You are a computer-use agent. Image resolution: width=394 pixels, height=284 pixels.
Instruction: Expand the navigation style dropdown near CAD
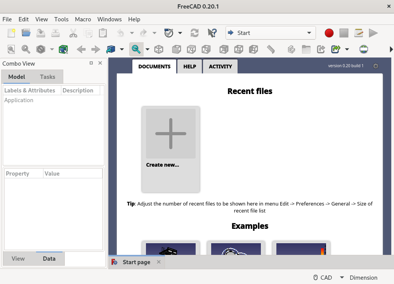(x=342, y=277)
